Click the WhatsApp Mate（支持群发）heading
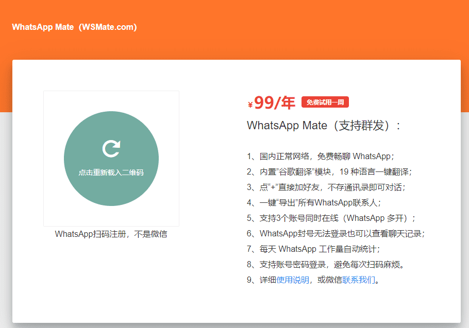The width and height of the screenshot is (469, 328). (x=324, y=126)
